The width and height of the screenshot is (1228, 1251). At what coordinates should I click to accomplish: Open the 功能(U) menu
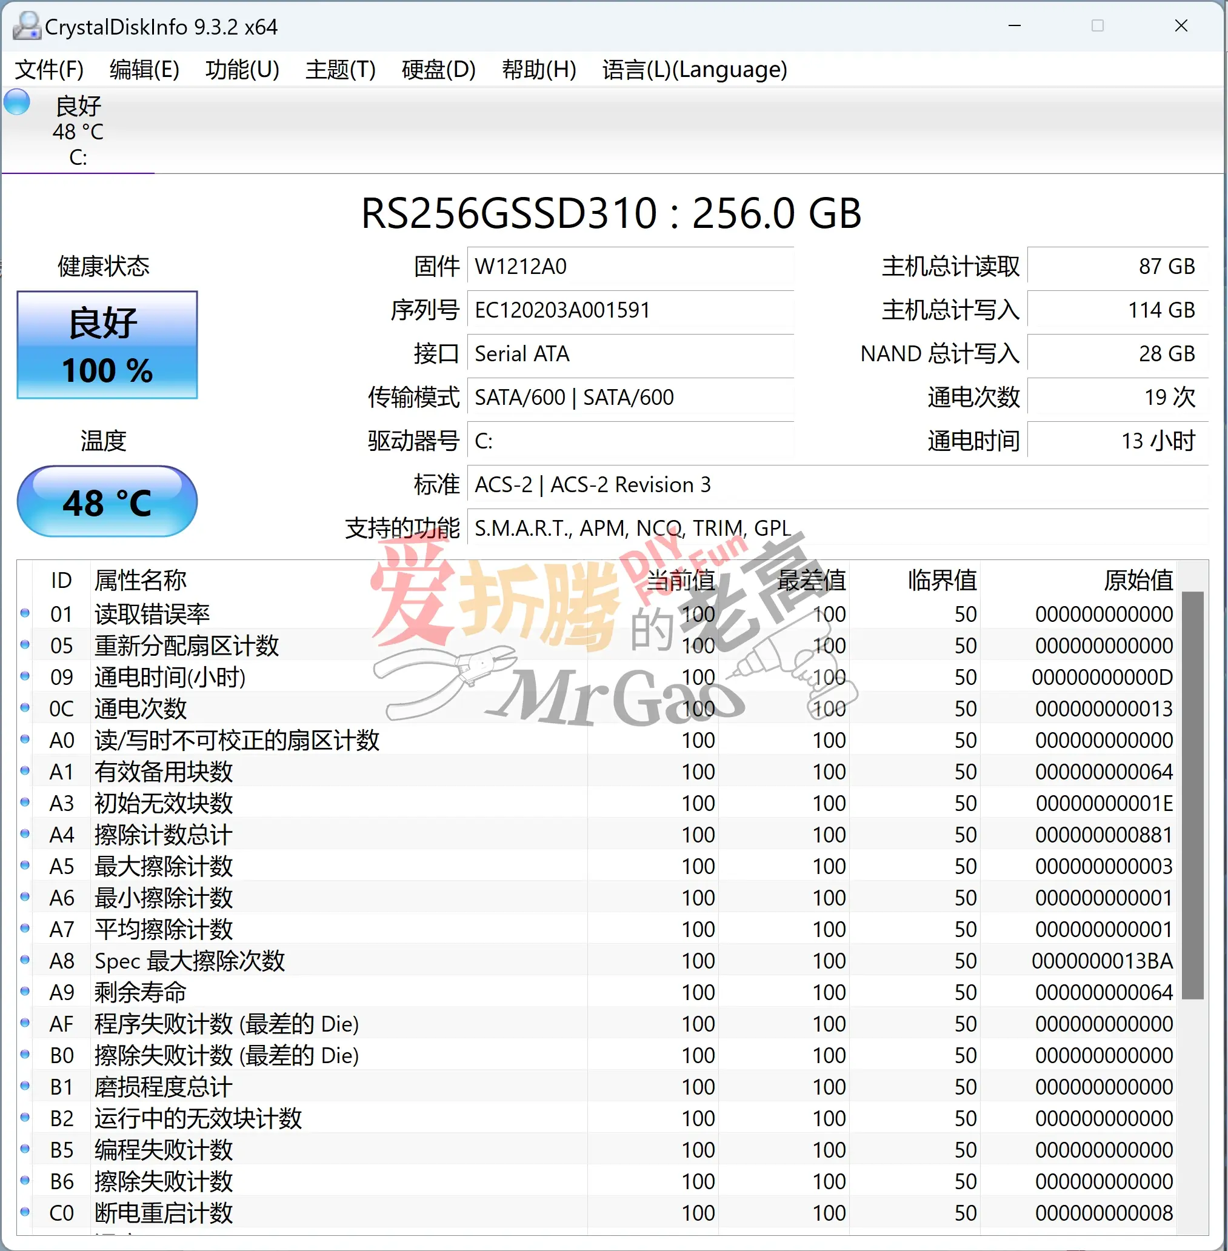coord(242,69)
